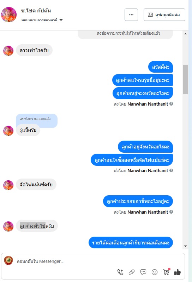Select the ลูกจ้างทั่วไปครับ message bubble
Viewport: 192px width, 282px height.
tap(37, 226)
